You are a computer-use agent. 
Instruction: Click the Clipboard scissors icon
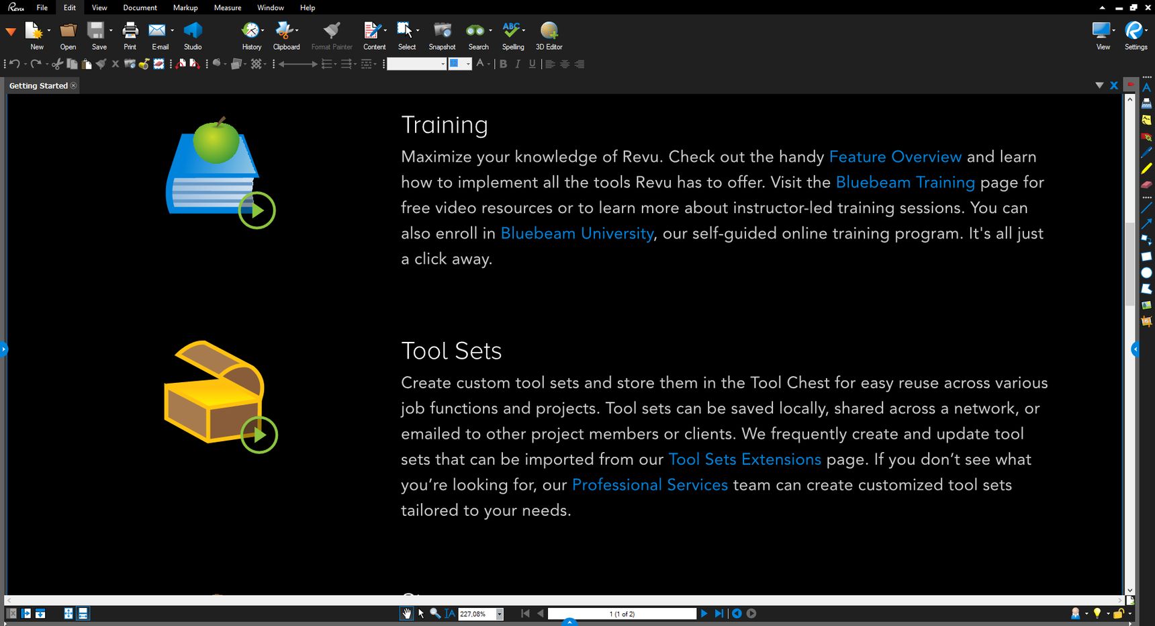[284, 30]
